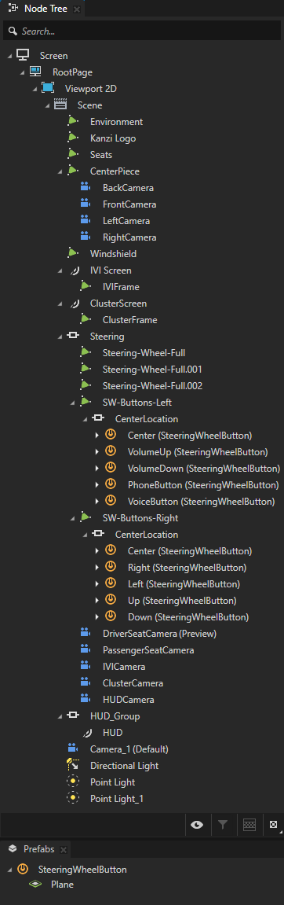Select the Steering-Wheel-Full.002 node
284x905 pixels.
pos(153,385)
